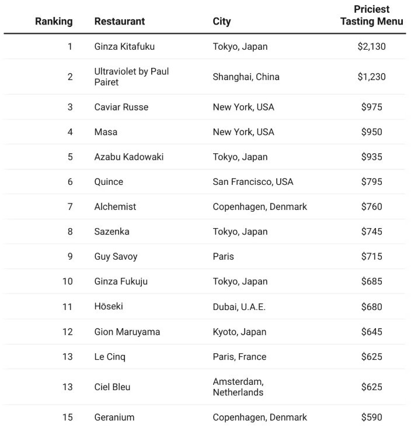
Task: Click the Caviar Russe restaurant name
Action: click(121, 107)
